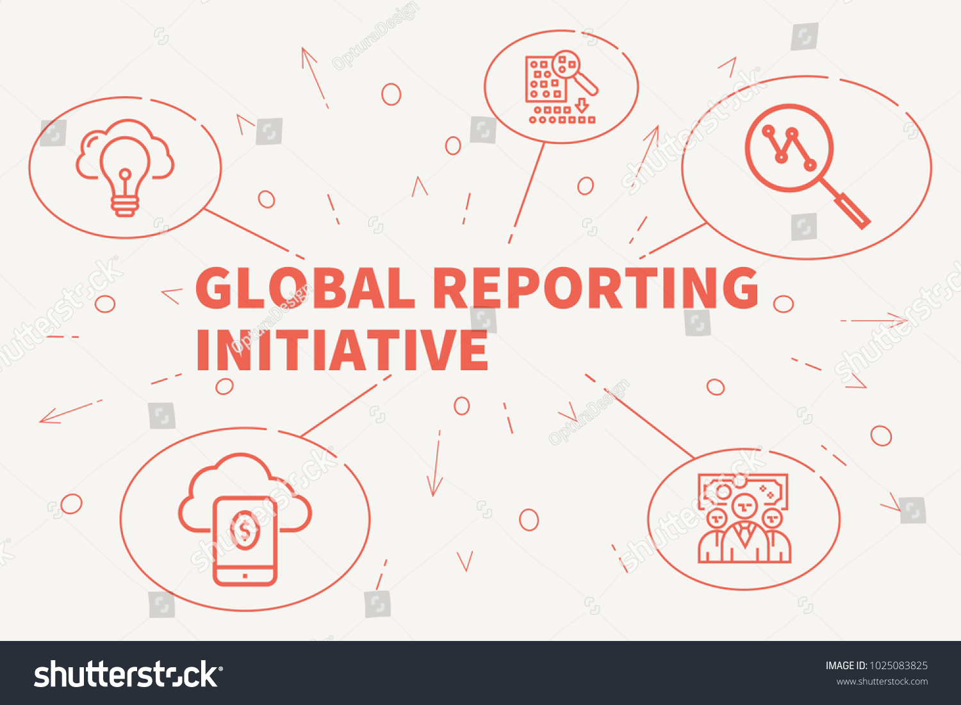961x705 pixels.
Task: Open the www.shutterstock.com link
Action: pos(882,682)
